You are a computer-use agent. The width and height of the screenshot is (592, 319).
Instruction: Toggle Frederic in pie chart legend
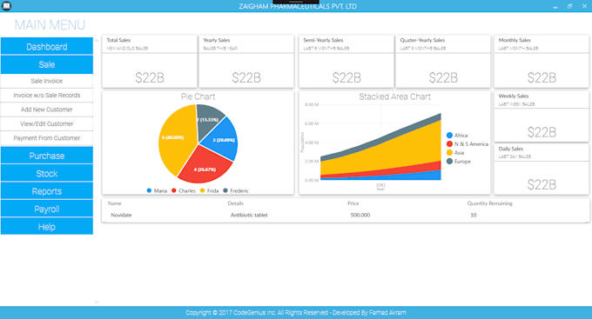tap(236, 191)
